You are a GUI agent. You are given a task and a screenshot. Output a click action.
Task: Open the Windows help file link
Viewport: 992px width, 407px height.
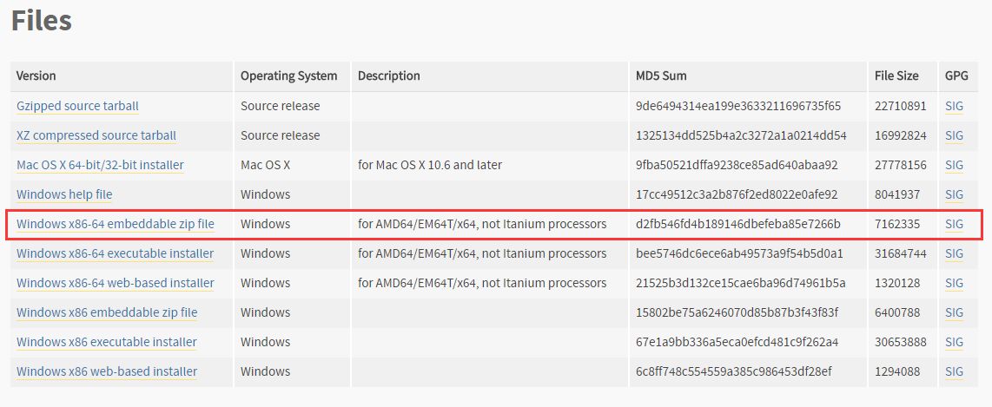point(64,194)
